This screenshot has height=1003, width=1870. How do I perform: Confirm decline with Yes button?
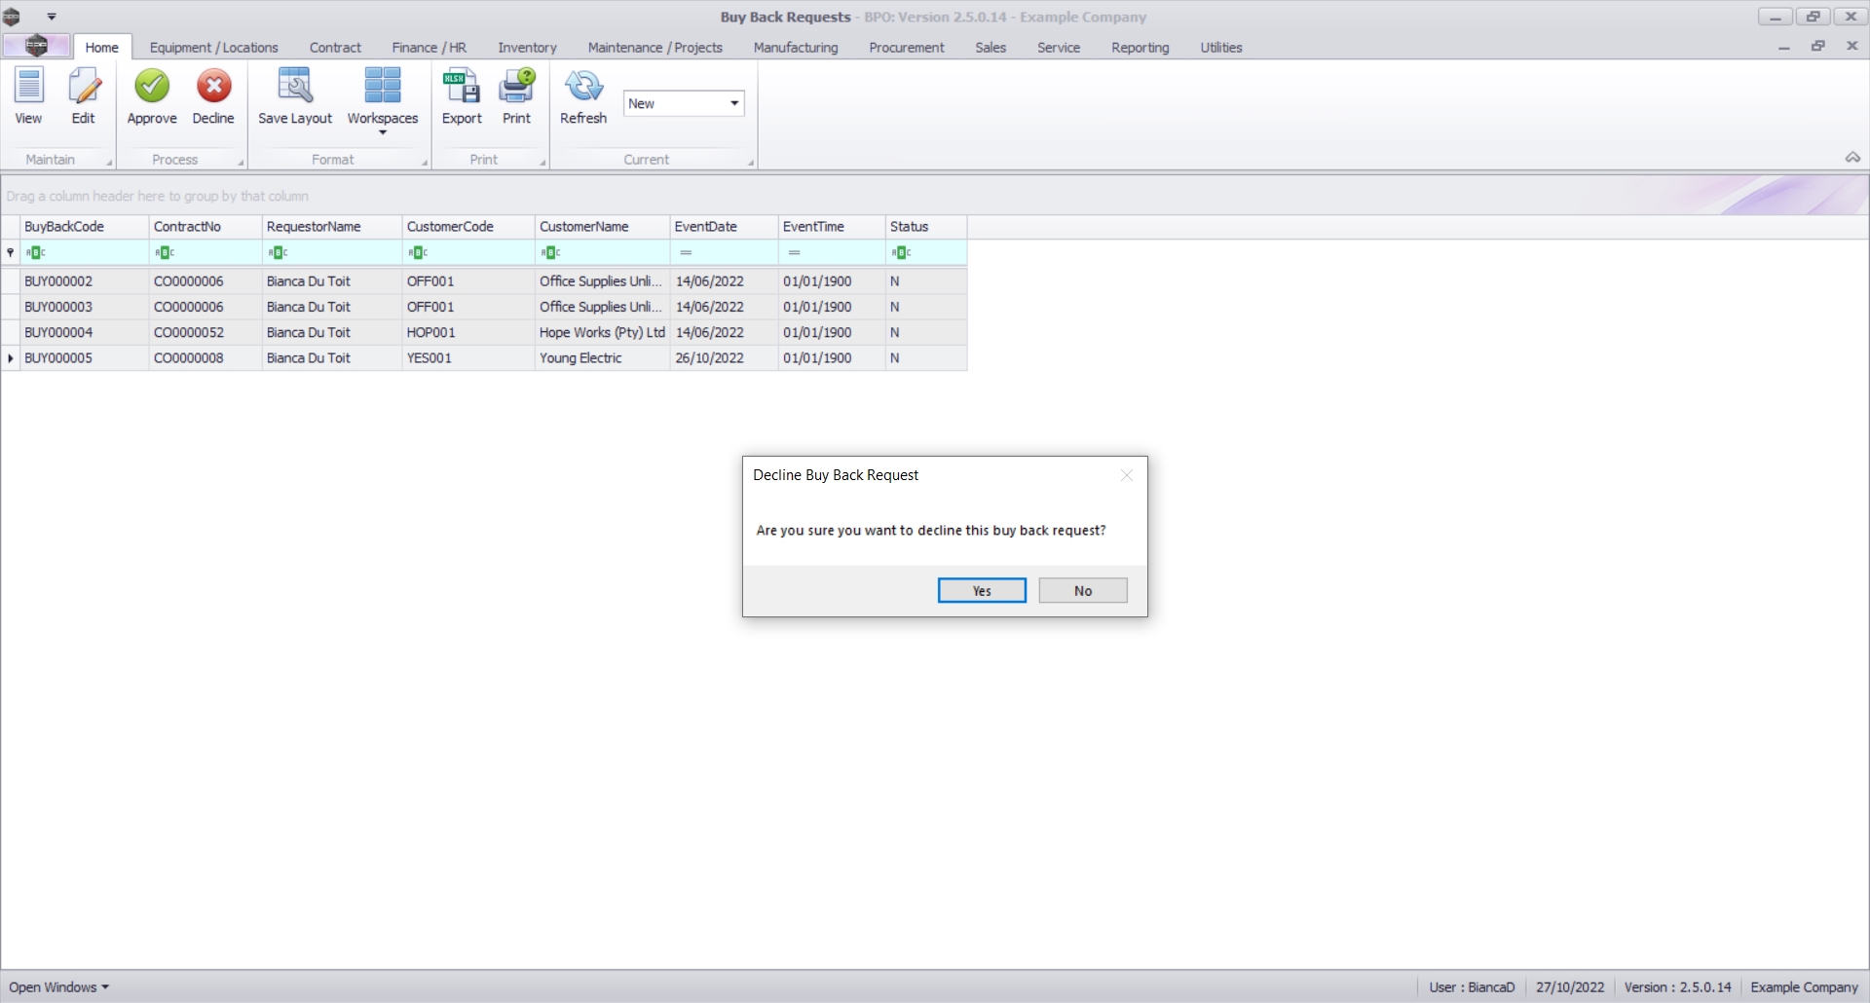point(982,590)
